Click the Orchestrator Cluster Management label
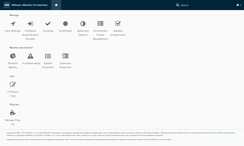This screenshot has width=244, height=146. pos(101,35)
